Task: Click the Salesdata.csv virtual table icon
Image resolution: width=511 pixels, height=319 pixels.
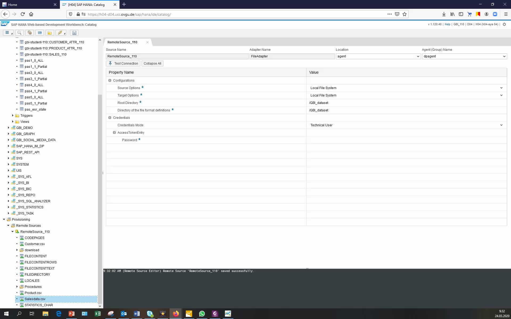Action: tap(22, 299)
